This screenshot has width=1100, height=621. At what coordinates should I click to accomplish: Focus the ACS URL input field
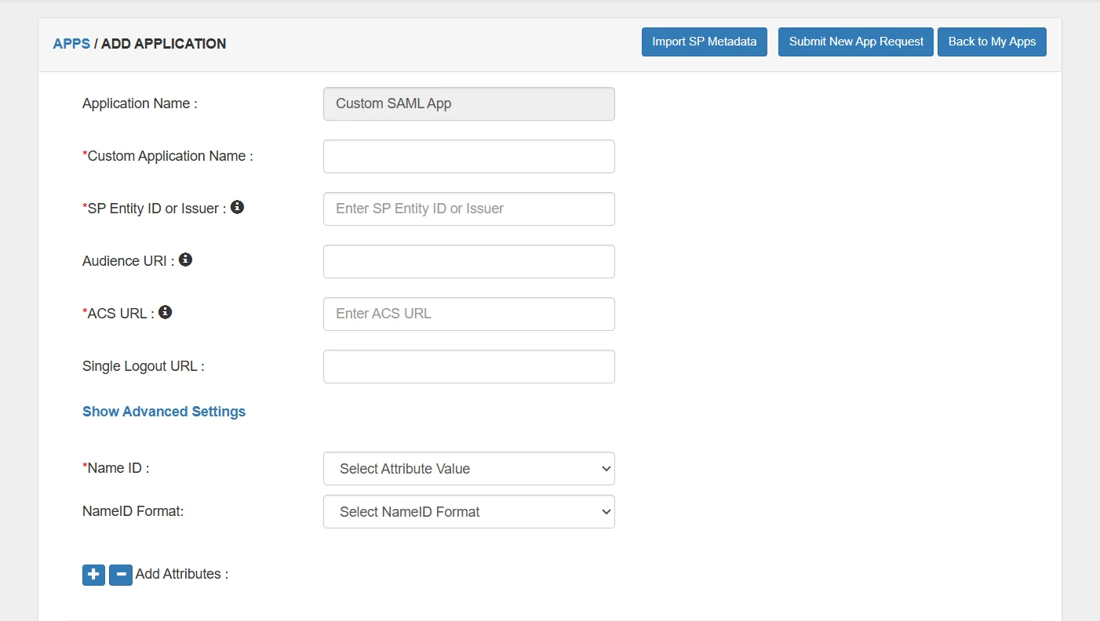(x=469, y=314)
